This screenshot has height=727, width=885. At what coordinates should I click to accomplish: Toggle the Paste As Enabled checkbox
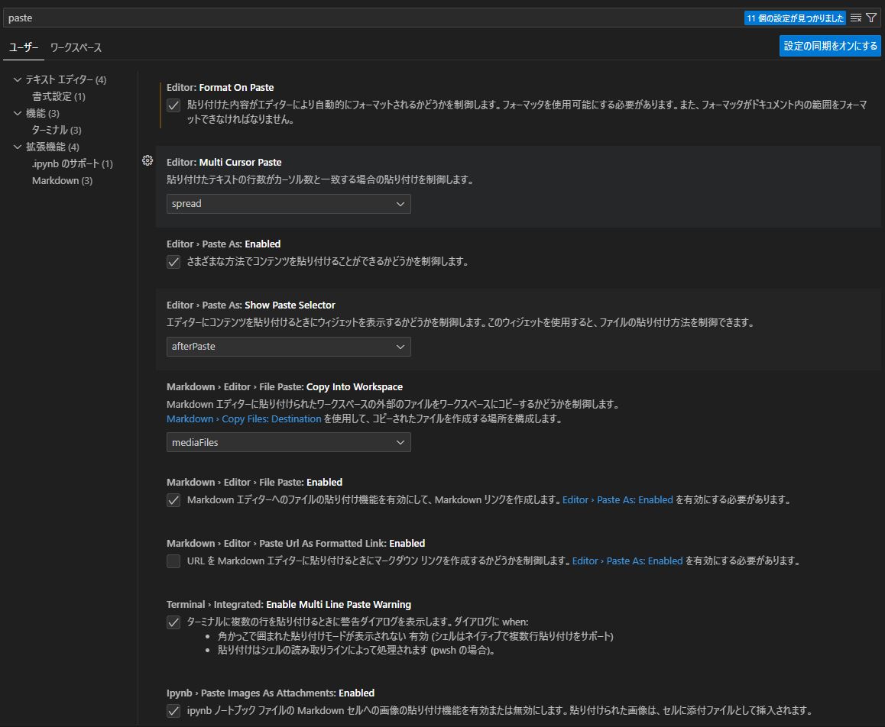point(173,262)
